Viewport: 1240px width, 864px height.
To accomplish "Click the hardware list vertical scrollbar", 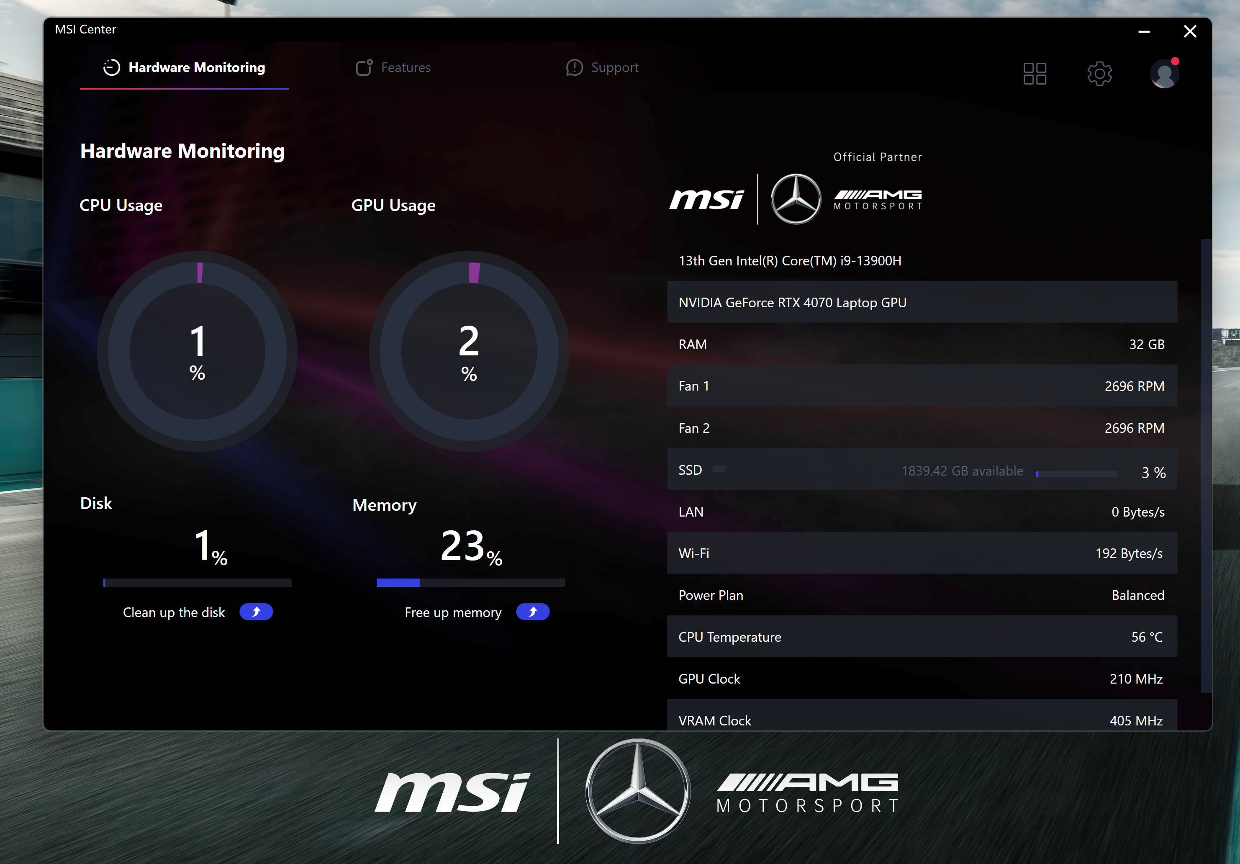I will 1205,466.
